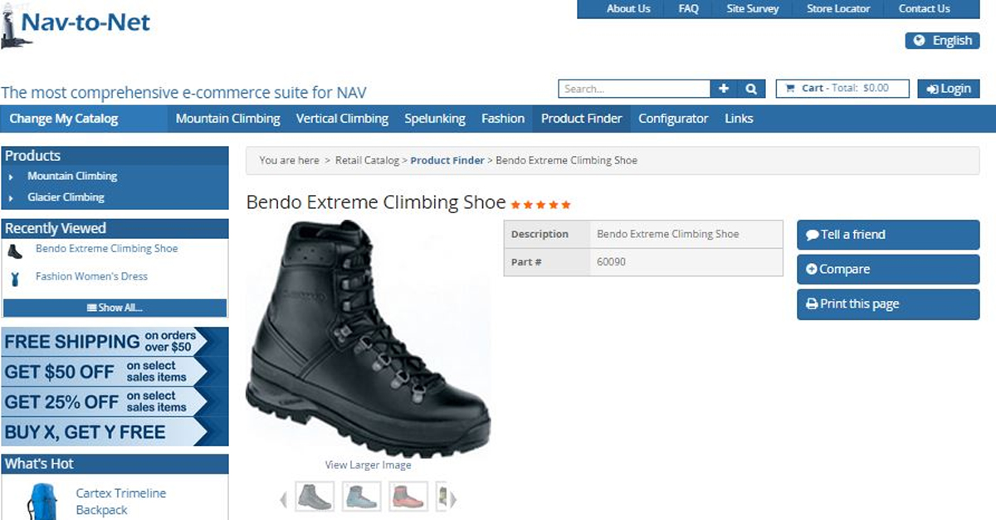Image resolution: width=996 pixels, height=520 pixels.
Task: Select the Configurator navigation tab
Action: click(x=673, y=119)
